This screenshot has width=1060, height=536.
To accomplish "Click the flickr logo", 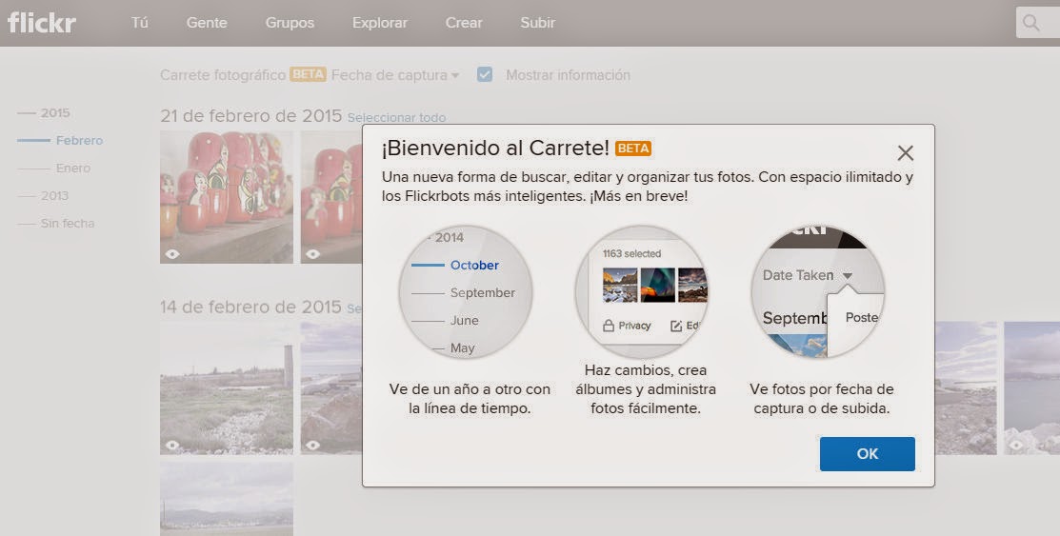I will tap(41, 22).
